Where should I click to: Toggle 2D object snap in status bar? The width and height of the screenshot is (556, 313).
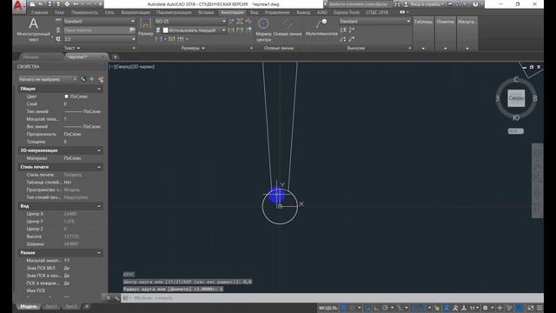coord(423,308)
